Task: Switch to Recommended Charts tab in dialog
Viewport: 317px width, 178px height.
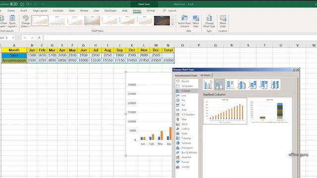Action: (186, 76)
